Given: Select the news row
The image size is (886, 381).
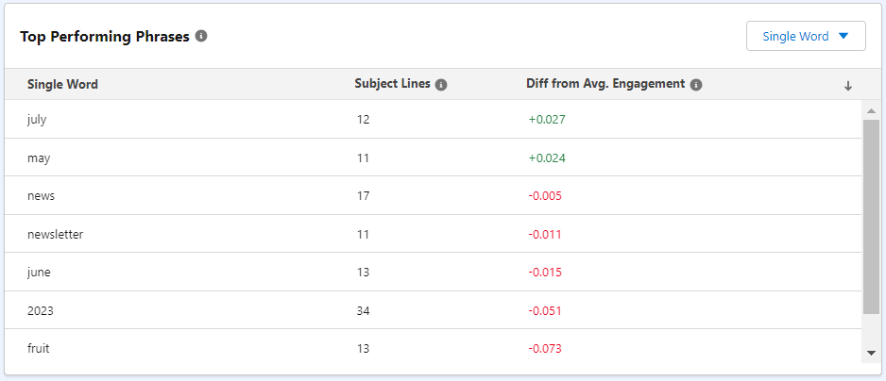Looking at the screenshot, I should [x=433, y=195].
